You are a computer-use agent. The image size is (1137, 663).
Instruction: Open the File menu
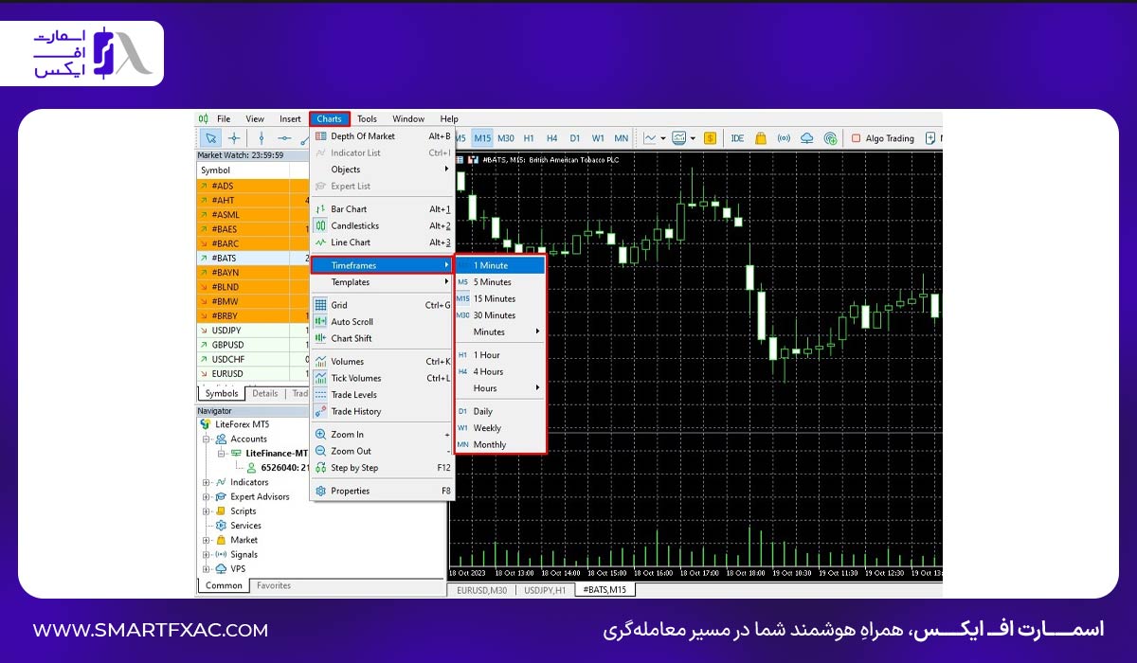224,118
